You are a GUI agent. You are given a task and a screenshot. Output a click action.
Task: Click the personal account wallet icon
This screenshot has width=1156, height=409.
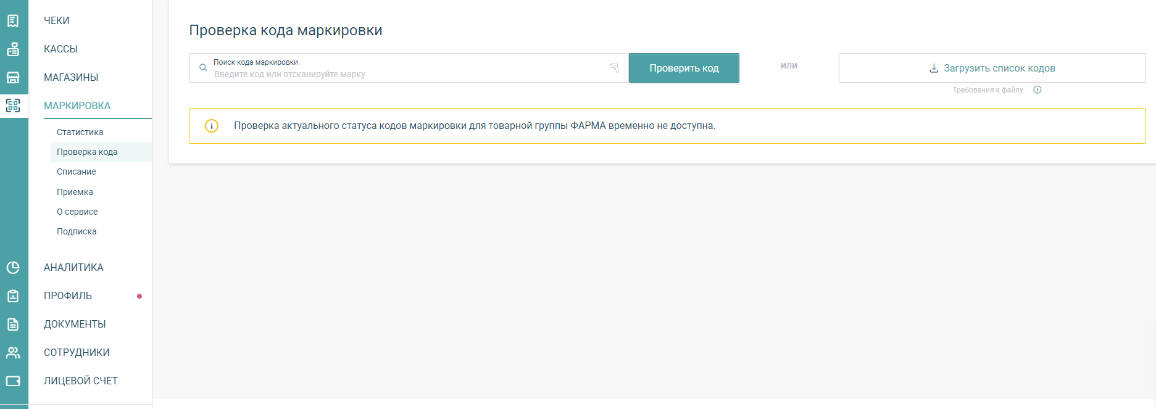(13, 381)
